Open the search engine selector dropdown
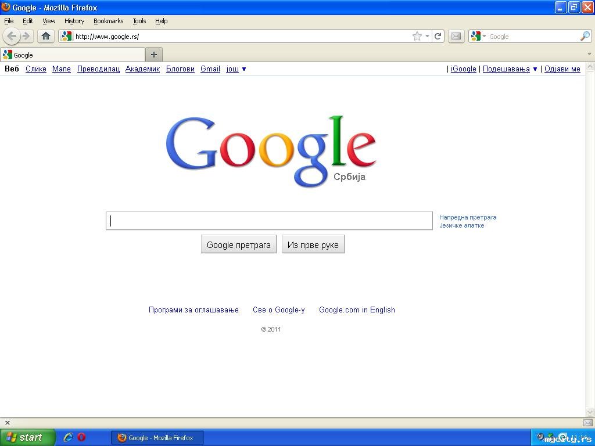Image resolution: width=595 pixels, height=446 pixels. pyautogui.click(x=484, y=37)
